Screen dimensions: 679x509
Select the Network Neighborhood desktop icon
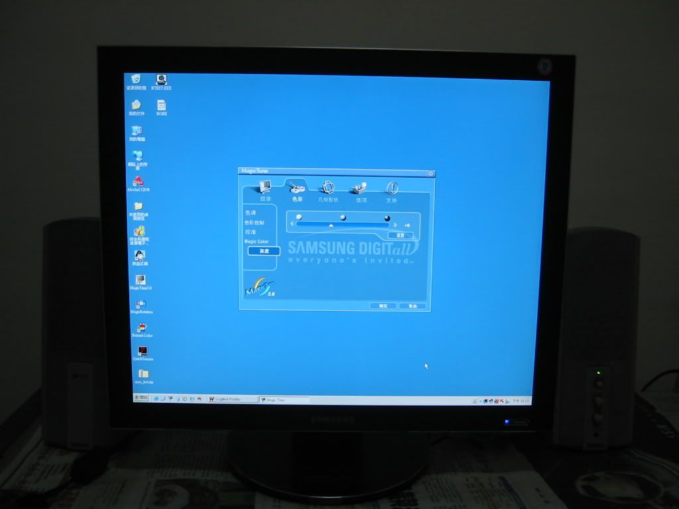click(x=137, y=159)
